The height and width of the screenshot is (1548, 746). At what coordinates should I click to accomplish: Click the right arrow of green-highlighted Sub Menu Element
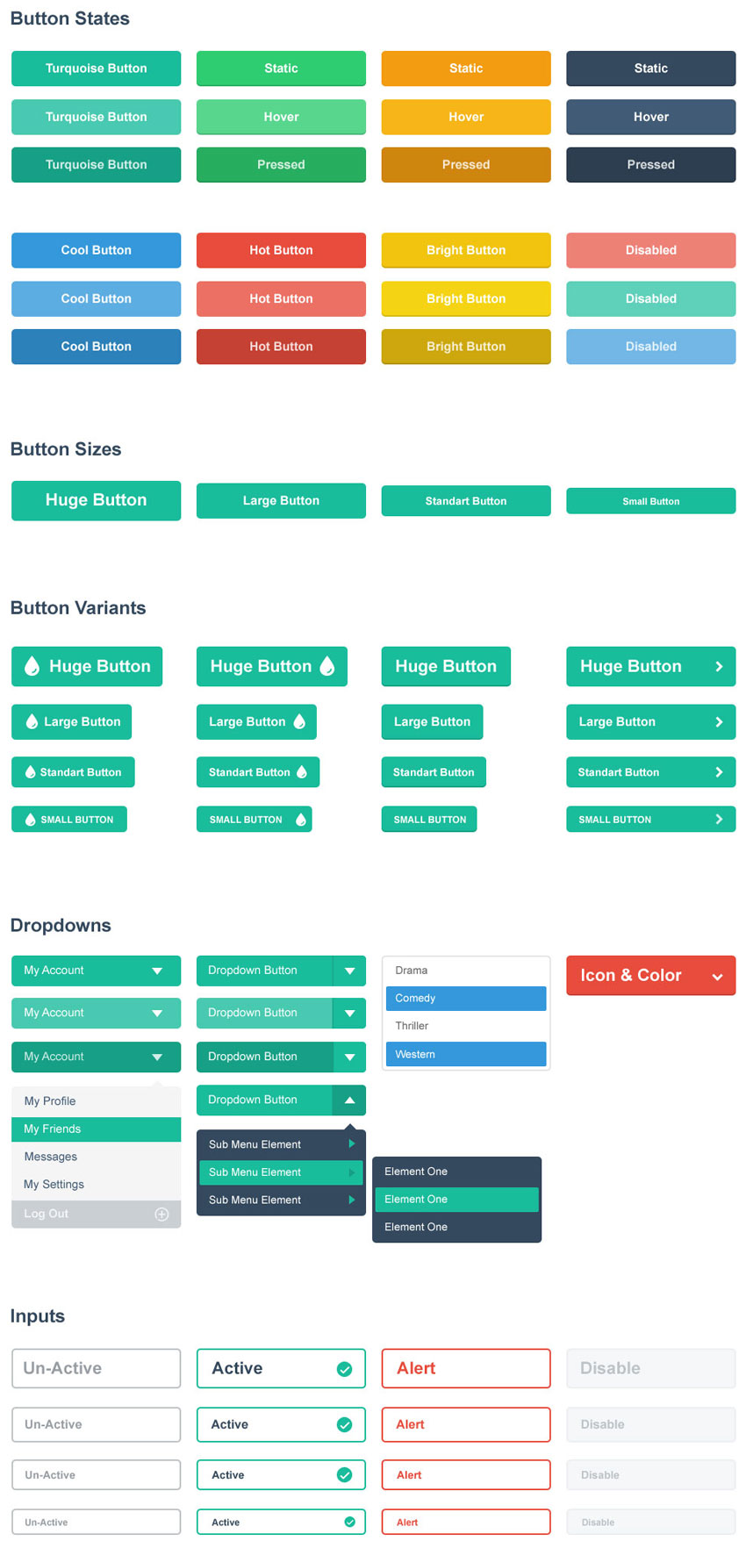click(x=352, y=1172)
